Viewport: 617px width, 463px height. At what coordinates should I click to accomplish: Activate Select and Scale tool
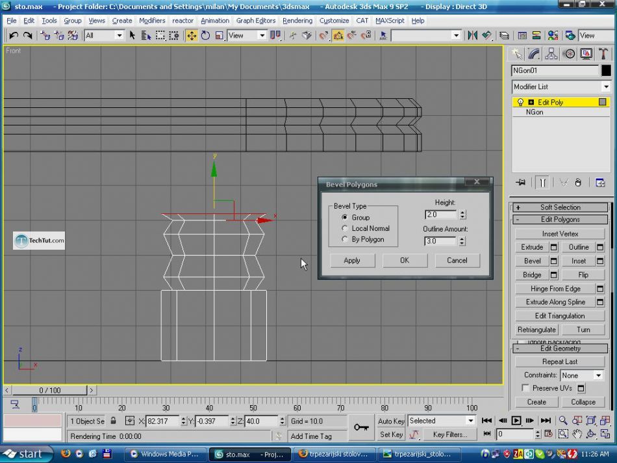[219, 36]
